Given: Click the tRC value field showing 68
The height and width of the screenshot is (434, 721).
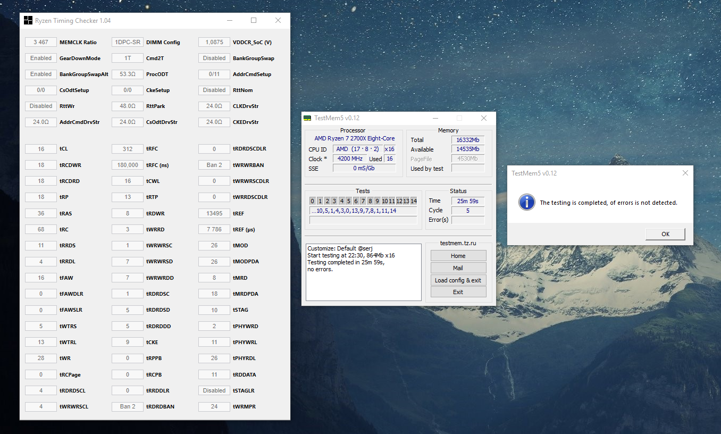Looking at the screenshot, I should (x=41, y=230).
